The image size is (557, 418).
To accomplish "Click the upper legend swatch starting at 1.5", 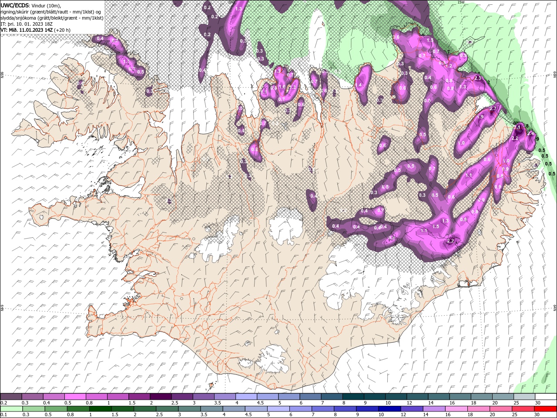I will pyautogui.click(x=139, y=397).
